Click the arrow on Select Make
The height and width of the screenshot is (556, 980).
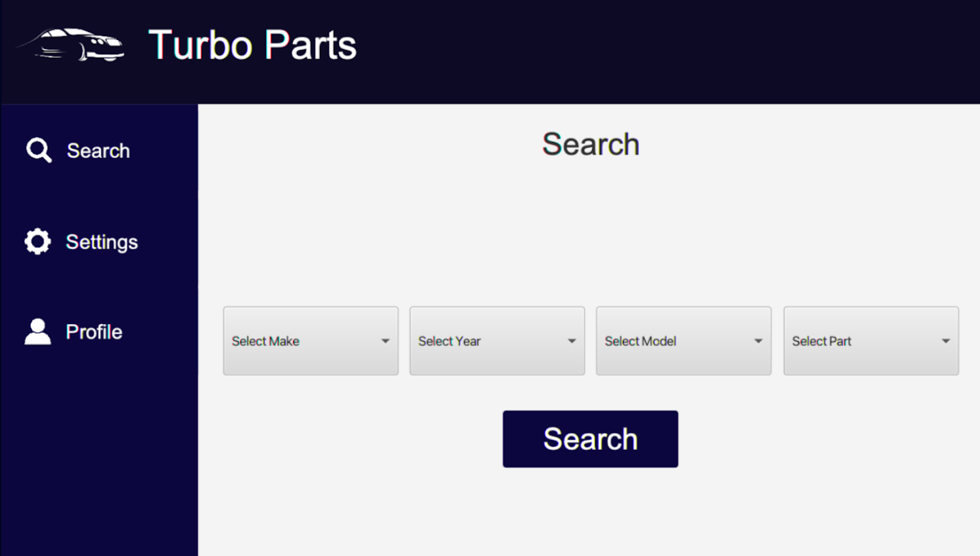(385, 341)
